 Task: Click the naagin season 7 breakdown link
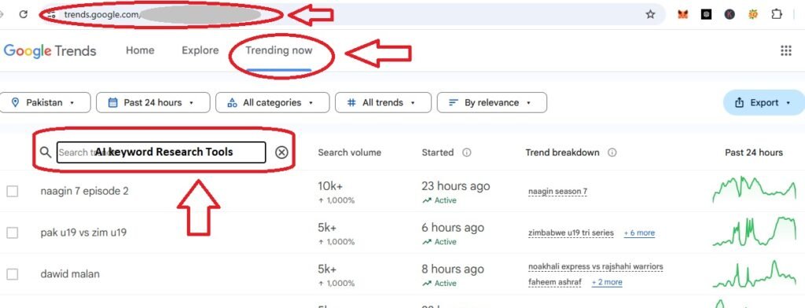[x=557, y=192]
